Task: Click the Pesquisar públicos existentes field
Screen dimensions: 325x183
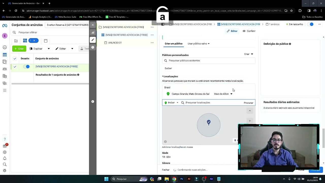Action: [209, 60]
